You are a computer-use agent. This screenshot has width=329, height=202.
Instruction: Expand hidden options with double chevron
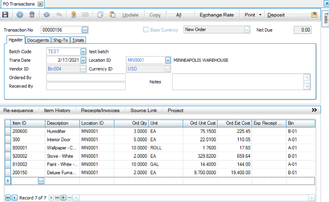pos(314,110)
